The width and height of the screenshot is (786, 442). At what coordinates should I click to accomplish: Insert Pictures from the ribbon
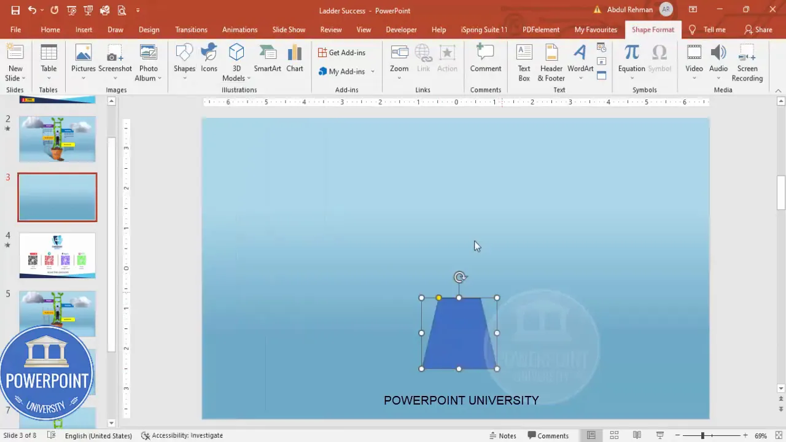[83, 63]
